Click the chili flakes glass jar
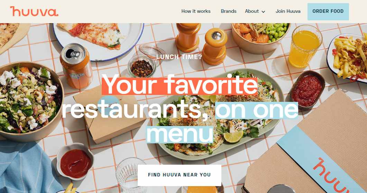Screen dimensions: 367x193 [141, 66]
